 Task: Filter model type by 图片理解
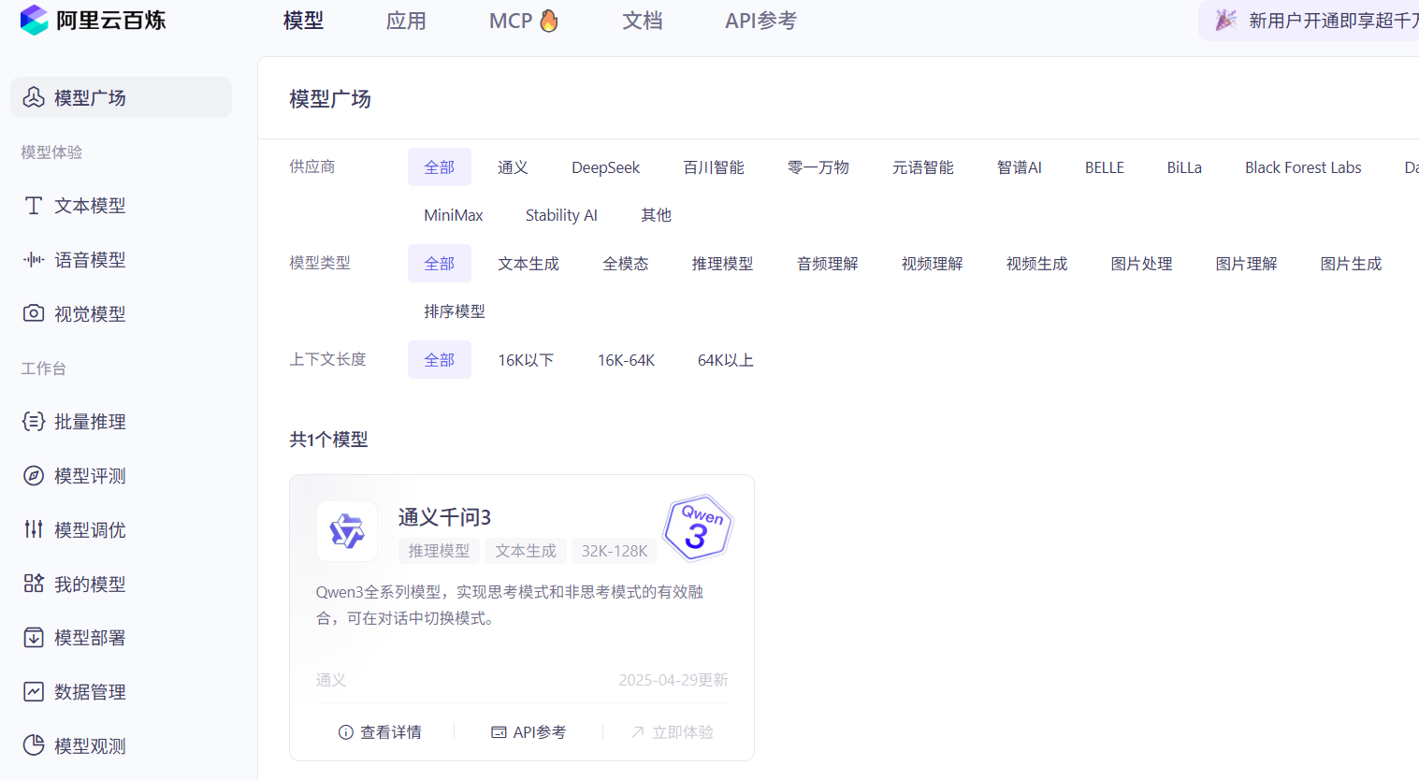tap(1247, 264)
